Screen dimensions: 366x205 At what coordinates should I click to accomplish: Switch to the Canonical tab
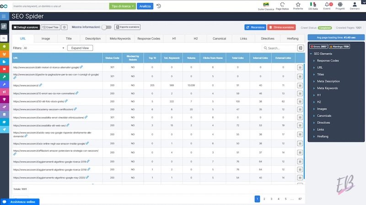click(219, 39)
